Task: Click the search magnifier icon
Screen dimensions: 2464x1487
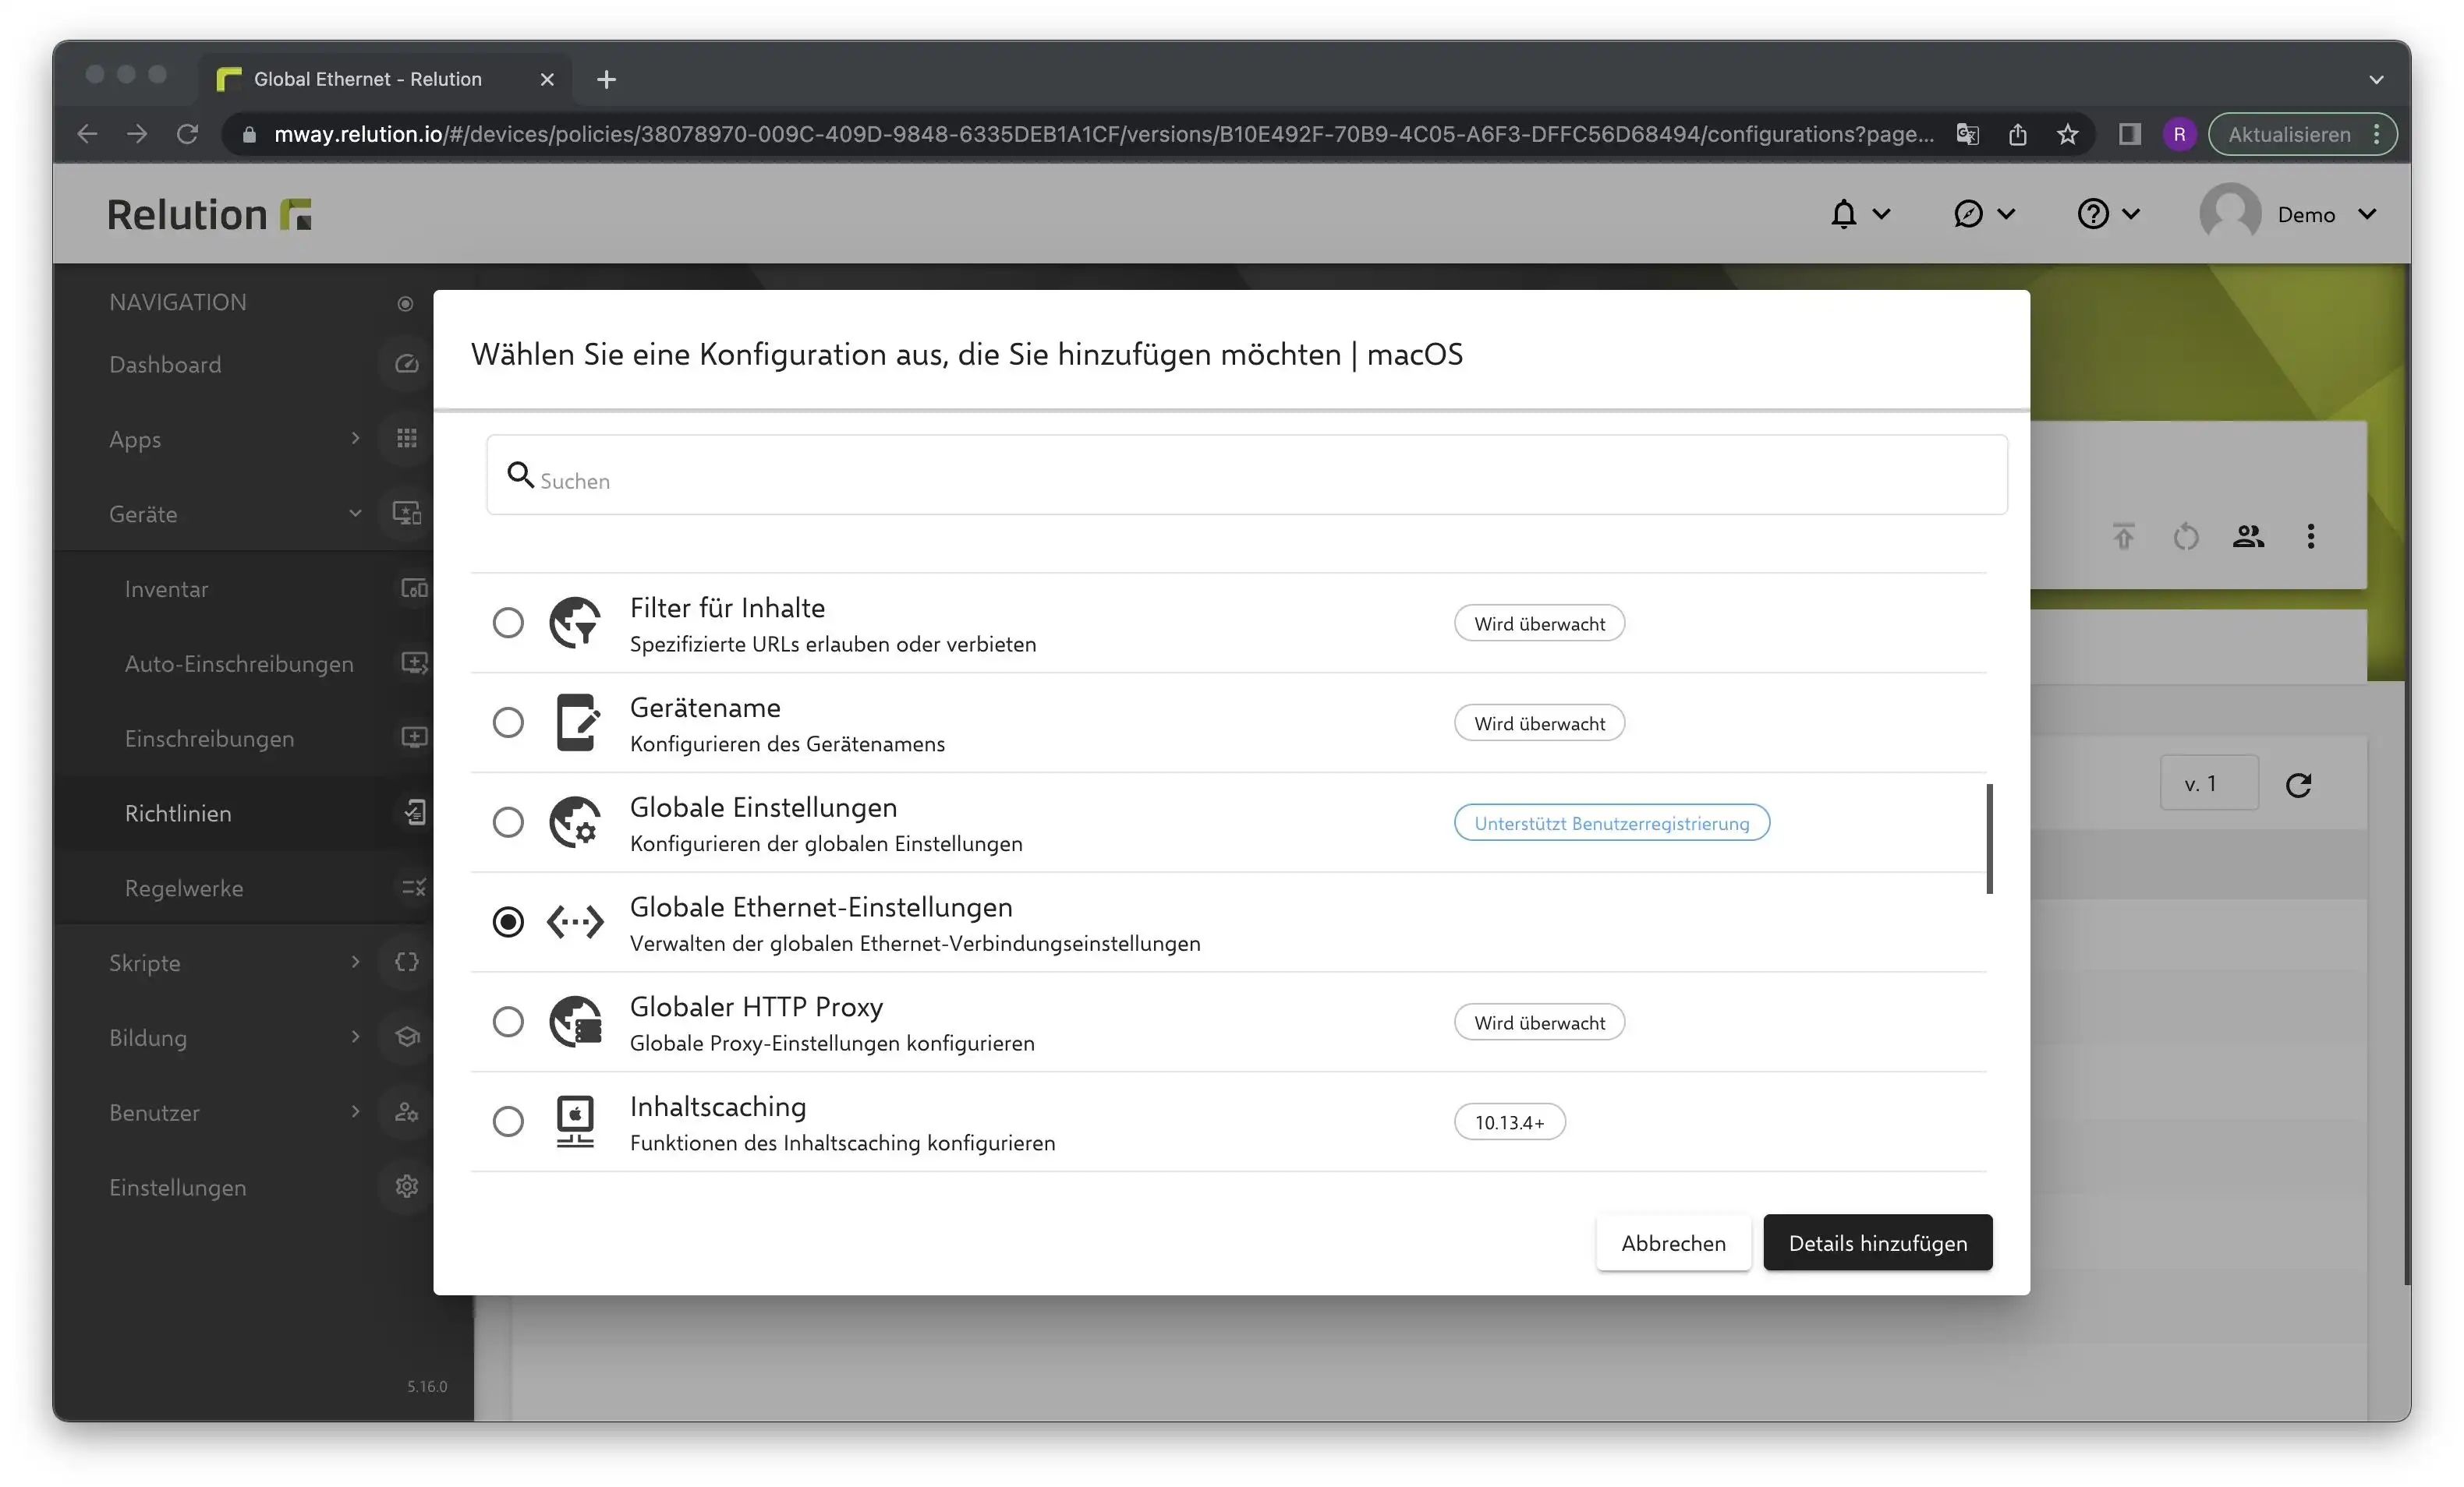Action: (x=520, y=474)
